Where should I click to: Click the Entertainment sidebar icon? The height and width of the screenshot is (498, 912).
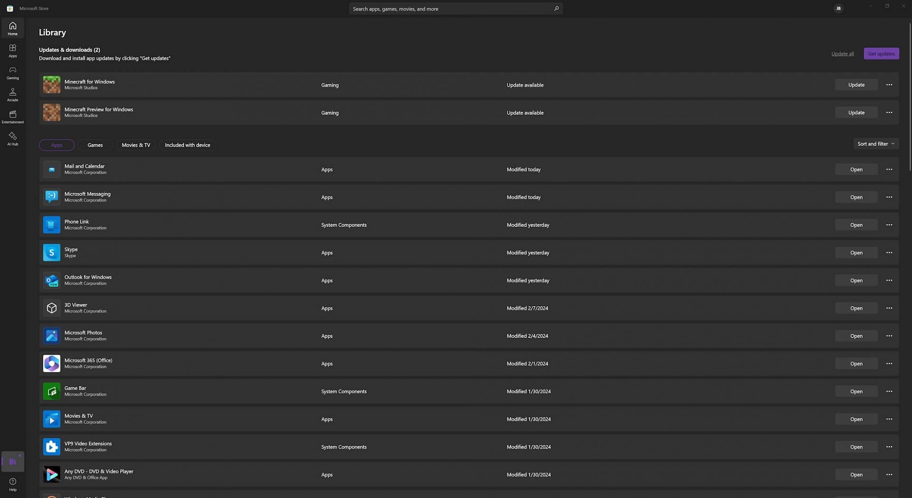pos(13,116)
